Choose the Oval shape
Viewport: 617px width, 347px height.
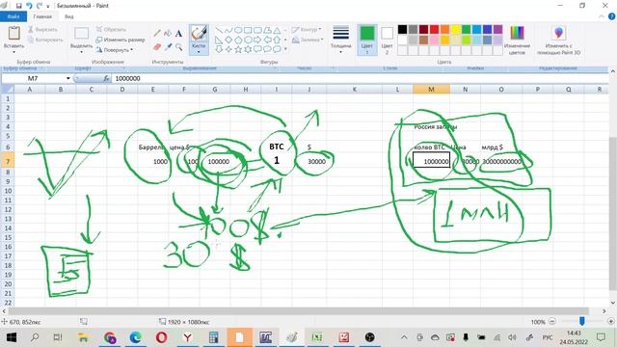(238, 30)
